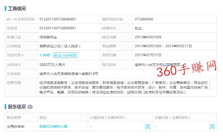Image resolution: width=223 pixels, height=138 pixels.
Task: Select the 工商信息 section heading
Action: (x=17, y=9)
